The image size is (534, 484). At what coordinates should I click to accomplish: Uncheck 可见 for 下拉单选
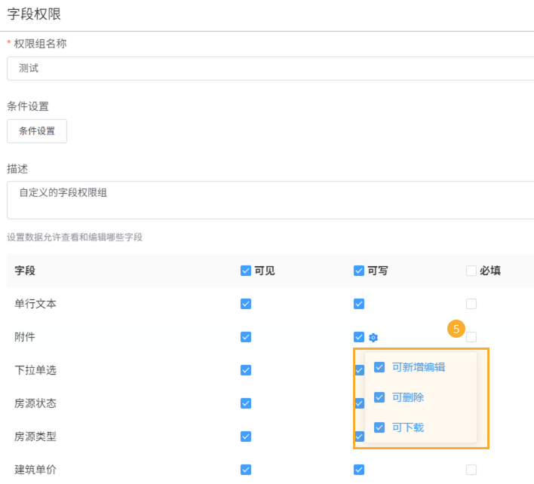(246, 370)
